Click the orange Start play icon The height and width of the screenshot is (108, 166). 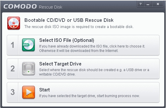click(29, 92)
